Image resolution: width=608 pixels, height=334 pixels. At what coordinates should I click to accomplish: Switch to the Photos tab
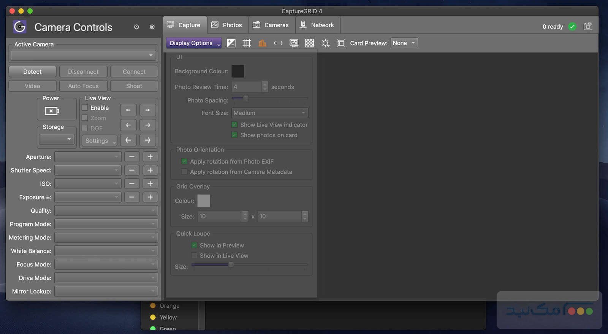point(227,25)
